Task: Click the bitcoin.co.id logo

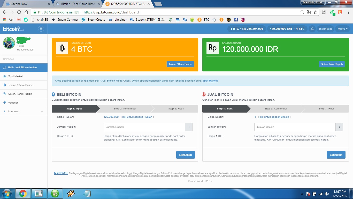Action: coord(13,29)
